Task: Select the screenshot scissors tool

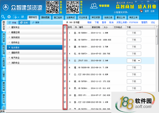Action: pyautogui.click(x=15, y=17)
